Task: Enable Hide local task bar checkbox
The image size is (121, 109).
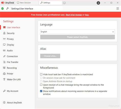Action: pos(41,74)
